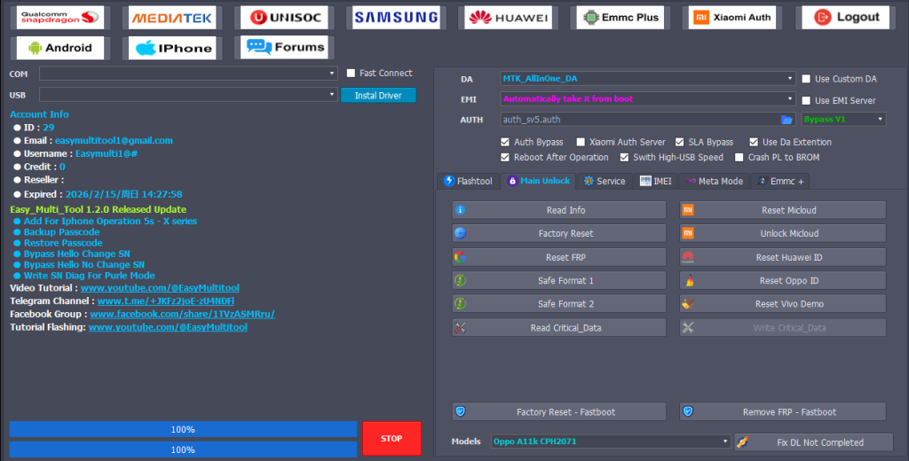This screenshot has height=461, width=909.
Task: Switch to the Meta Mode tab
Action: tap(715, 181)
